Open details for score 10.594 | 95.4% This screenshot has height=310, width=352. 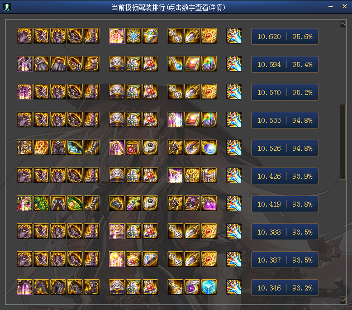(x=284, y=64)
